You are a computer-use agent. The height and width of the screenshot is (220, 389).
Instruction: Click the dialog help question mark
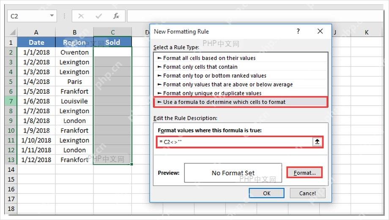coord(298,31)
